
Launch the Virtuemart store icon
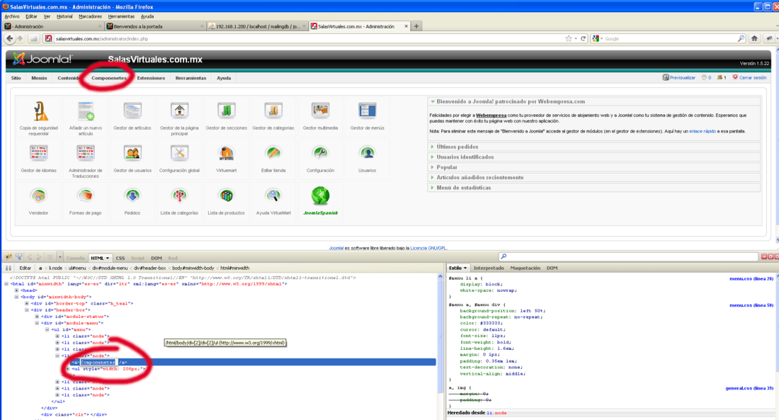(x=226, y=154)
